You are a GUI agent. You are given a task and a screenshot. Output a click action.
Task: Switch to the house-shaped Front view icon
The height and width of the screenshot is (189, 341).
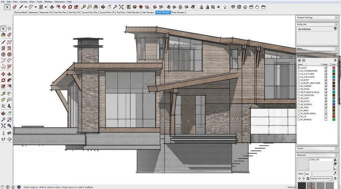[x=245, y=7]
